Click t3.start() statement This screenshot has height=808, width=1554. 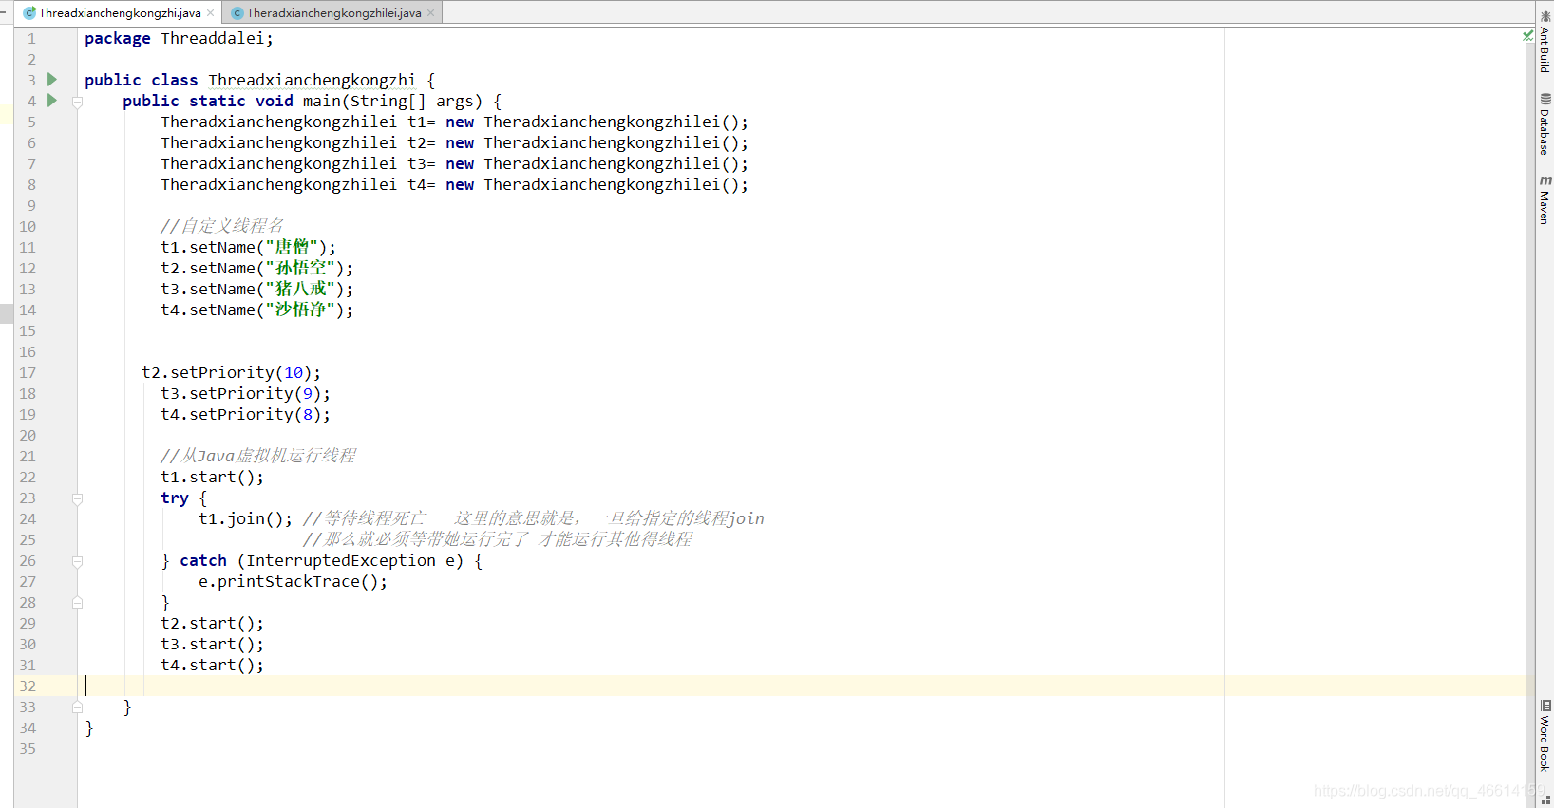pos(212,644)
